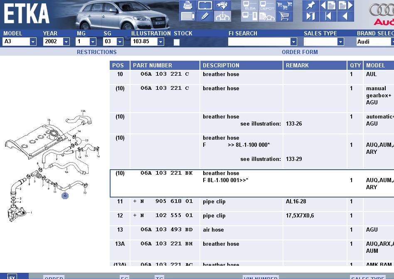Select part number 06A 103 493 BD
Viewport: 394px width, 279px height.
[x=167, y=230]
